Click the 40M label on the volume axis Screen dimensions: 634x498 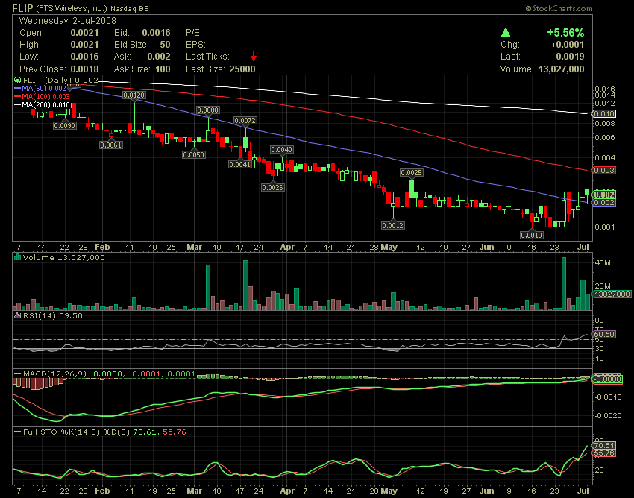603,262
